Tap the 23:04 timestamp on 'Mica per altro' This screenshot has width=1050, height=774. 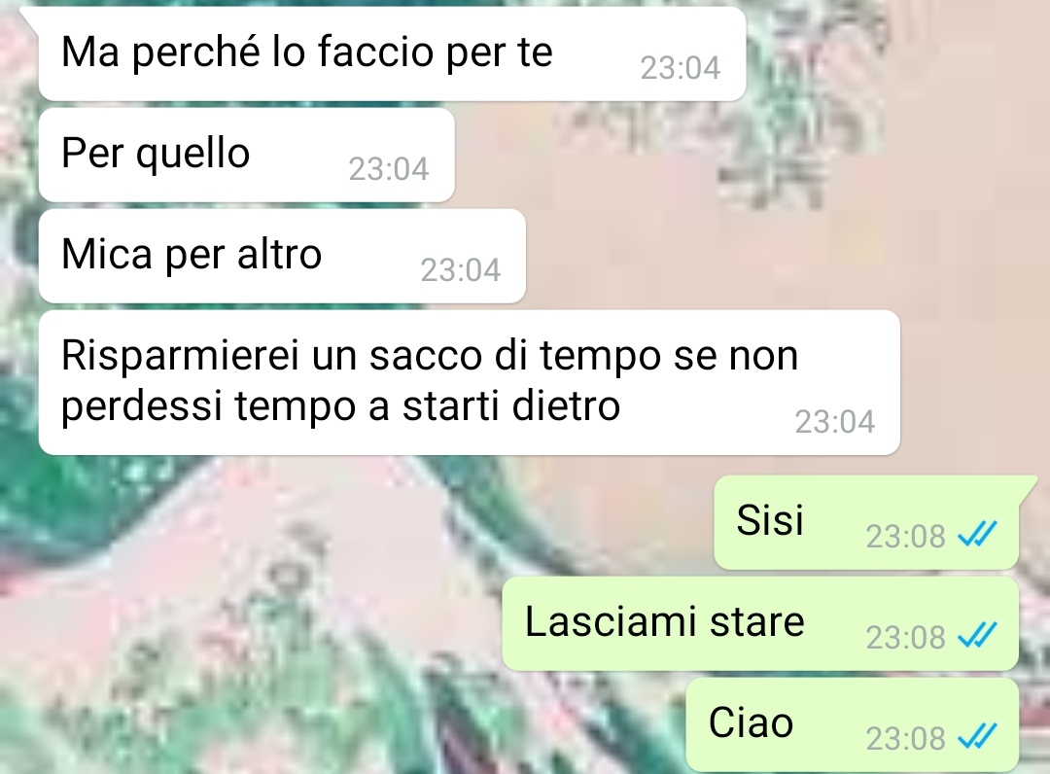(461, 269)
